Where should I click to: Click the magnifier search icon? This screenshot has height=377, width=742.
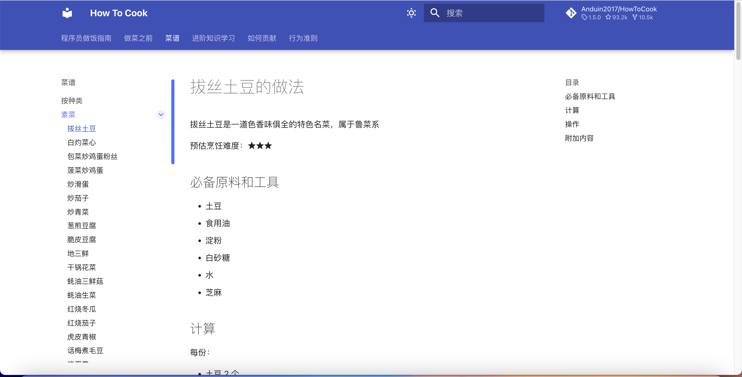(x=435, y=13)
